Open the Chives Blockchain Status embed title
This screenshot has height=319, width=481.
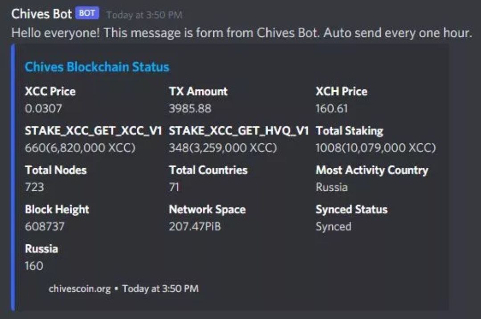97,67
